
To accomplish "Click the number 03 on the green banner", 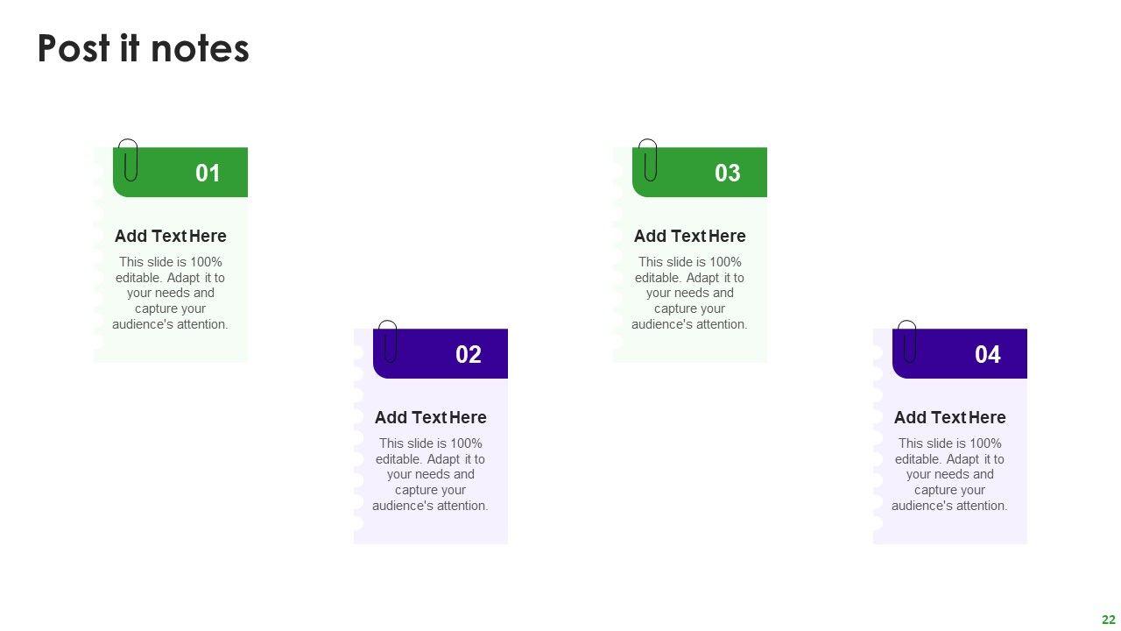I will pos(728,173).
